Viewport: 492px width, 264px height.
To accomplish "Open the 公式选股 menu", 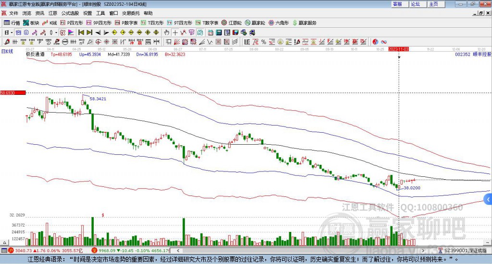I will pos(70,13).
